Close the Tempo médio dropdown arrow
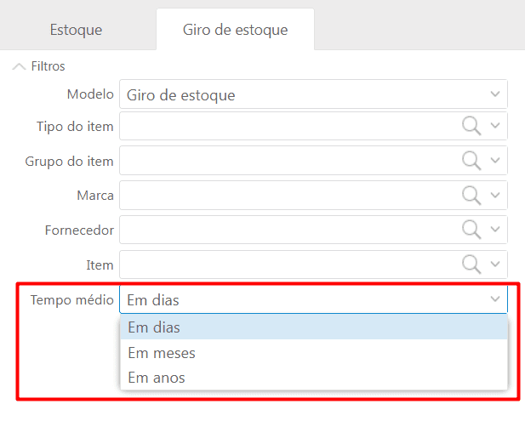Image resolution: width=525 pixels, height=421 pixels. 495,299
